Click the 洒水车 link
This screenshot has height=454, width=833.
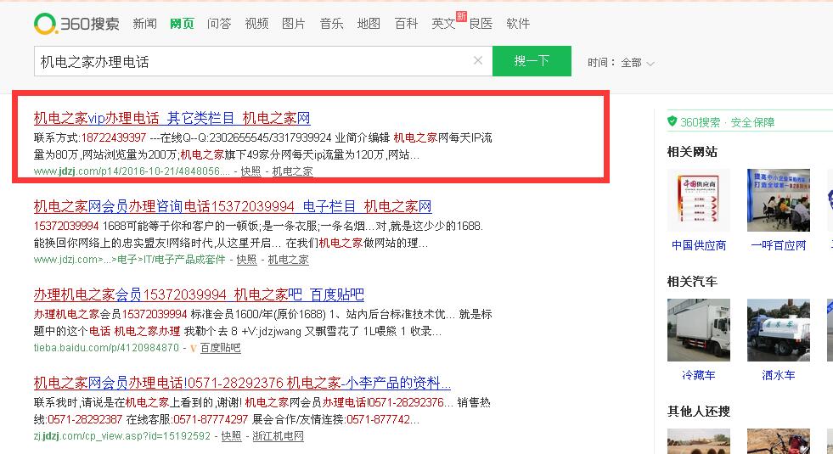coord(779,375)
